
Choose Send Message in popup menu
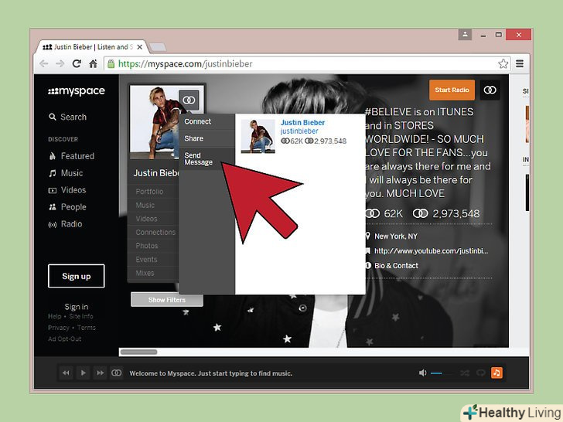click(x=206, y=158)
